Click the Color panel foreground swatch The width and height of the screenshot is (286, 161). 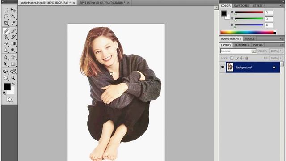click(224, 13)
